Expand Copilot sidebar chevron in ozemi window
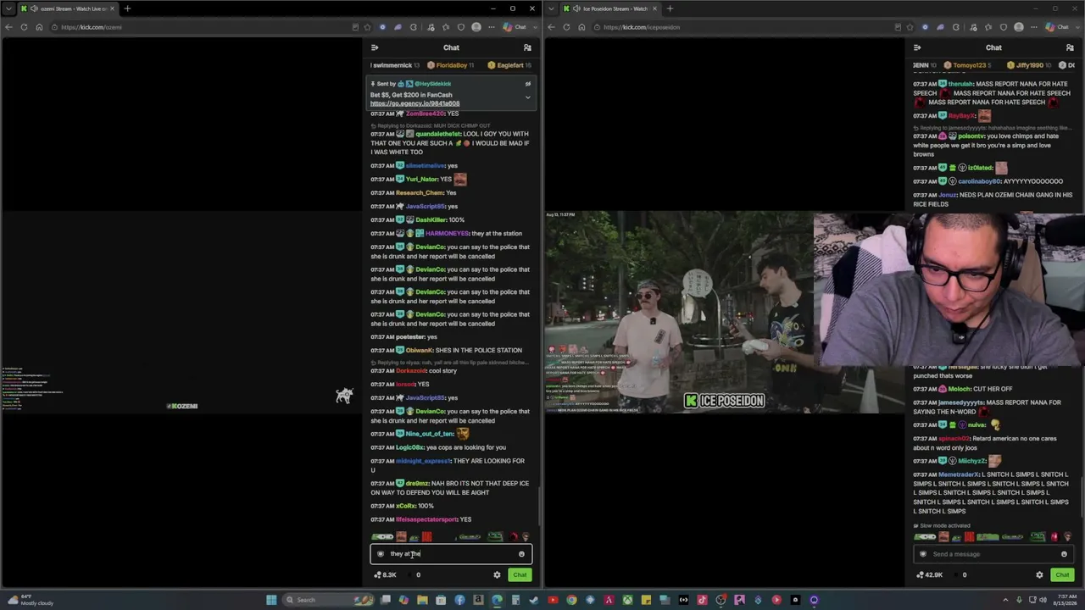This screenshot has width=1085, height=610. (x=534, y=27)
